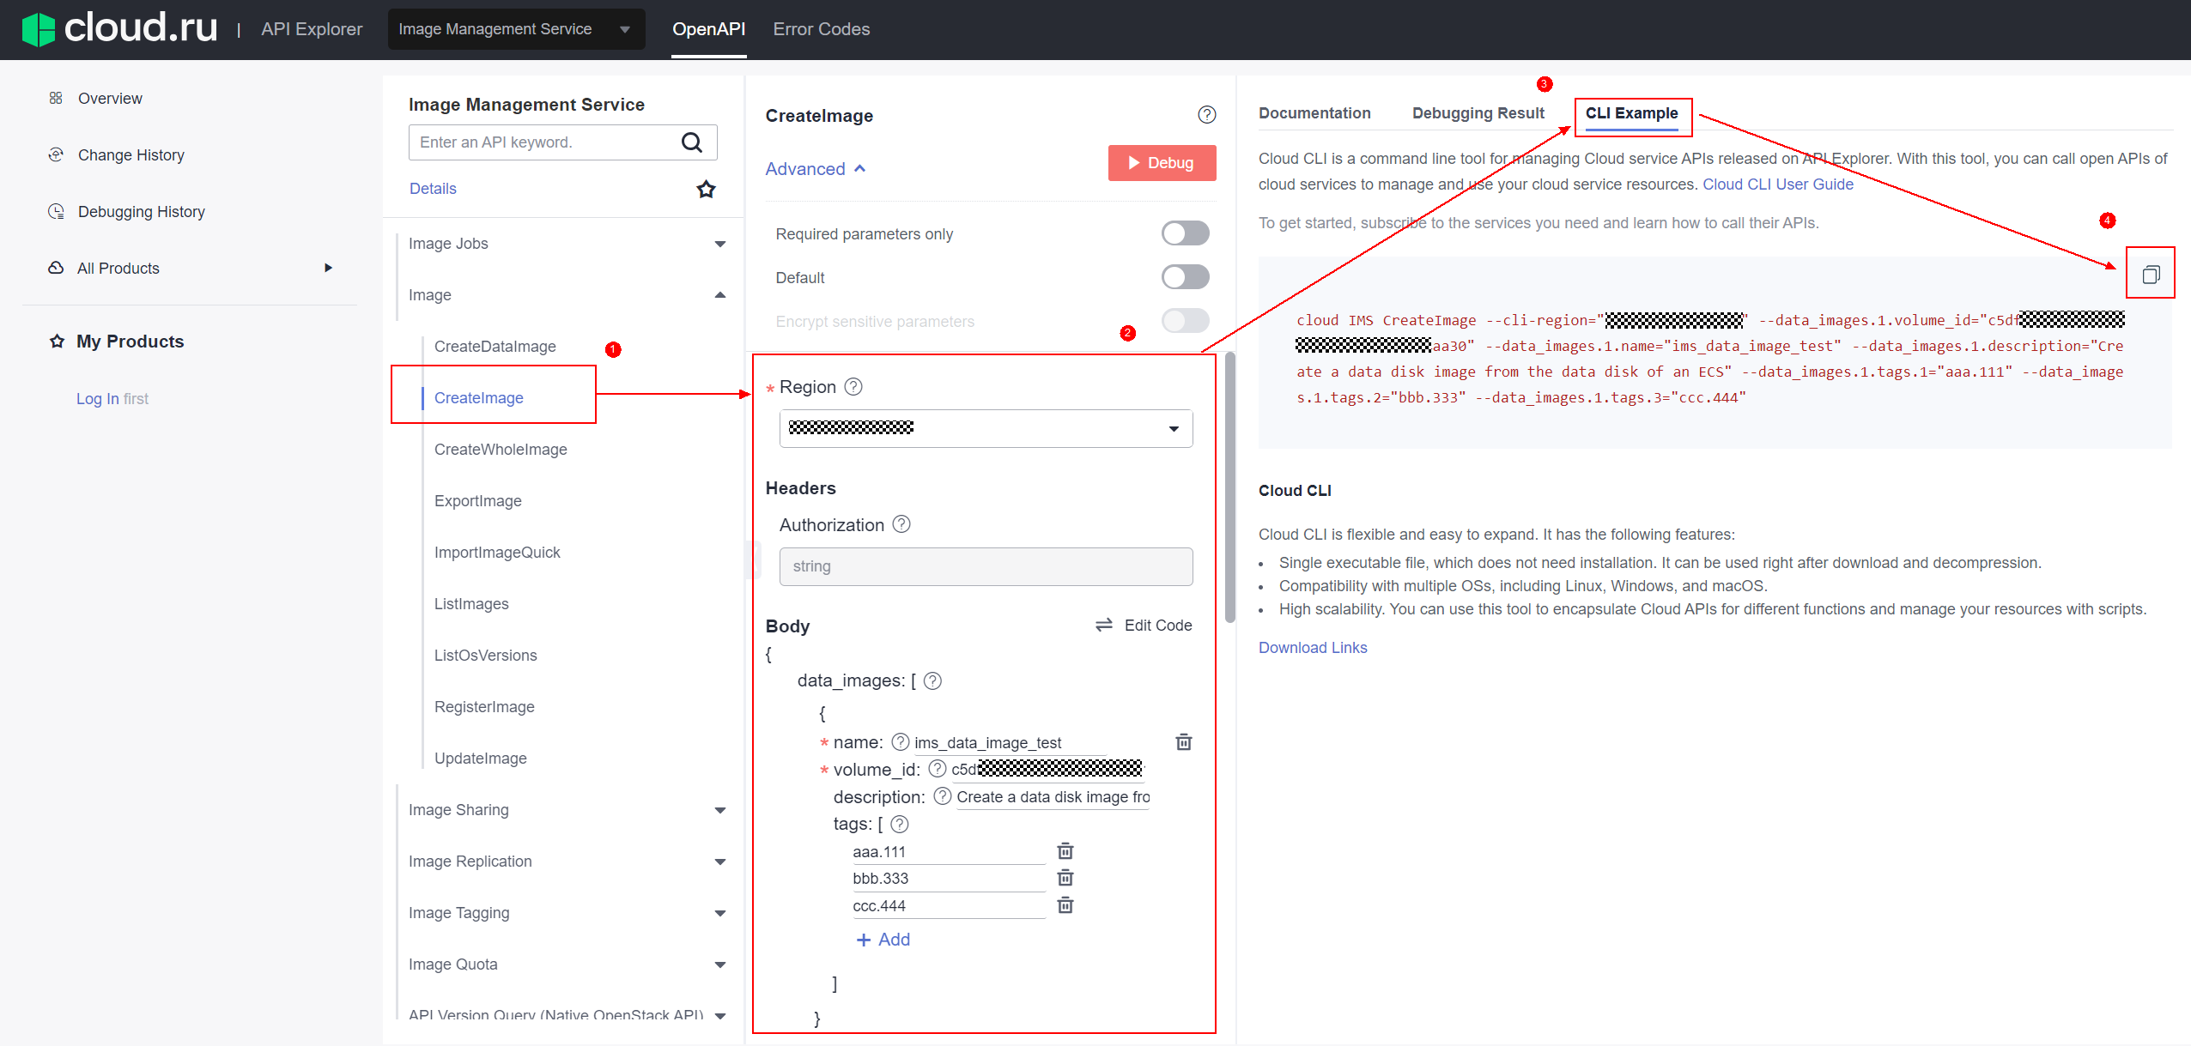Select the CreateDataImage API item
The height and width of the screenshot is (1046, 2191).
click(495, 347)
